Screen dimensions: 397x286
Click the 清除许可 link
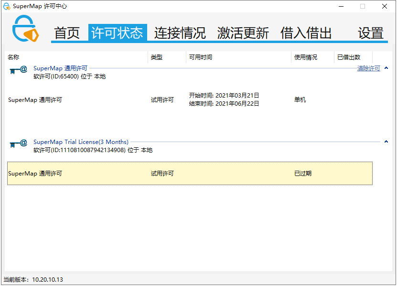click(x=369, y=68)
